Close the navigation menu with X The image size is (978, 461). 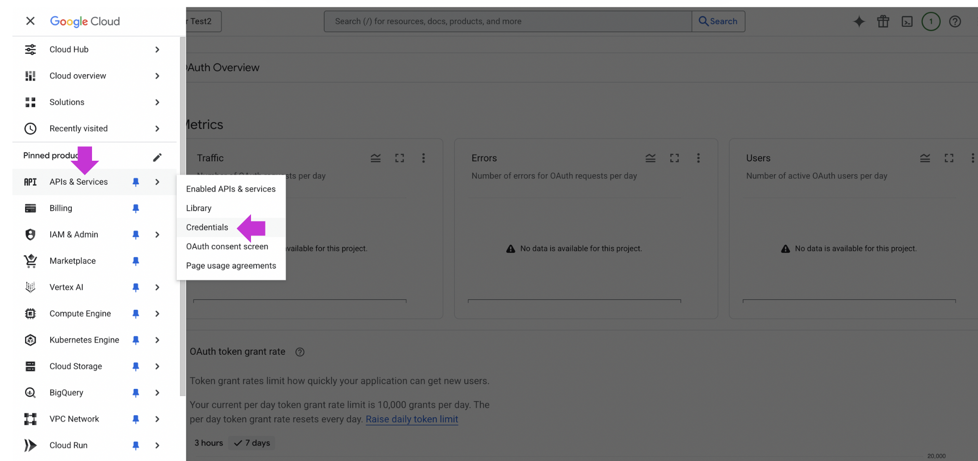(30, 21)
